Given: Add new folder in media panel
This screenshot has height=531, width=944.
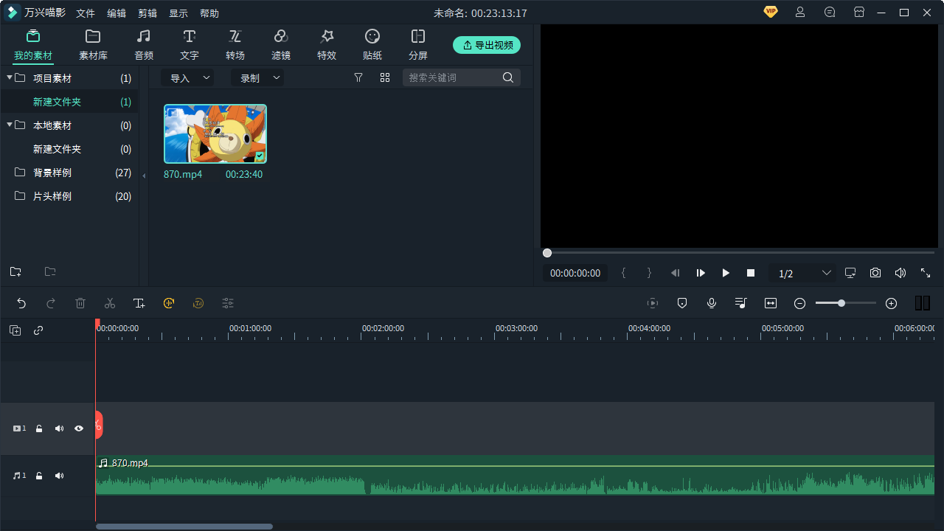Looking at the screenshot, I should 15,271.
